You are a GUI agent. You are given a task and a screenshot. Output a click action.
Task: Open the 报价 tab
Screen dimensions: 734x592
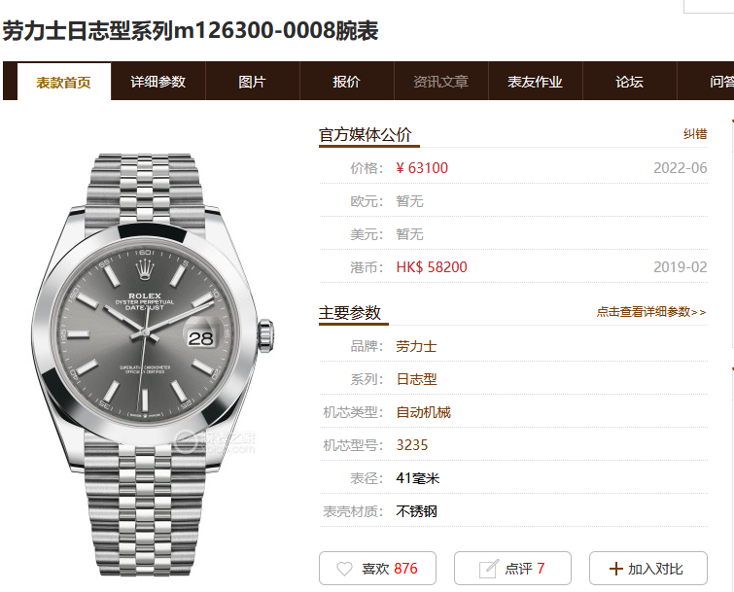tap(346, 82)
